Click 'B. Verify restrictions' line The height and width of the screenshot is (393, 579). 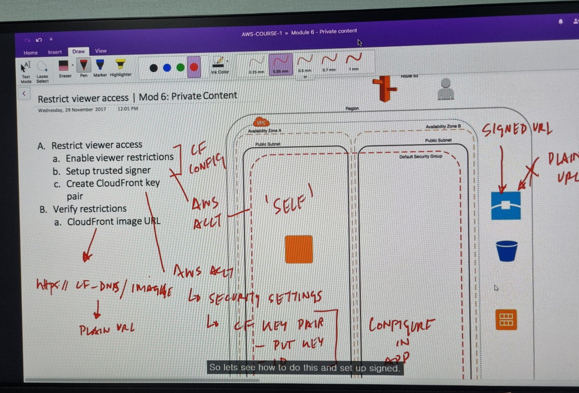coord(83,209)
